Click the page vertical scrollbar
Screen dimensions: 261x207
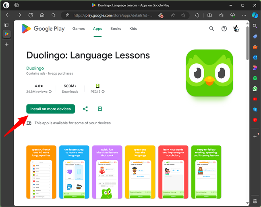248,43
